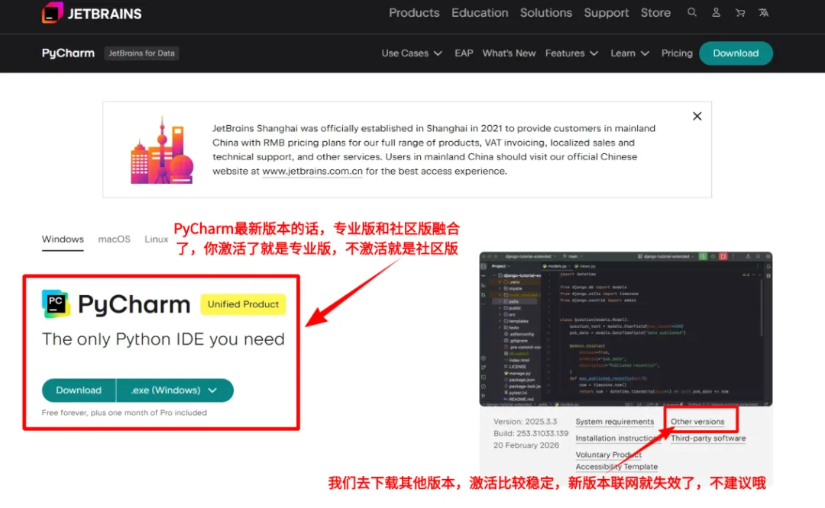
Task: Open Third-party software link
Action: (x=708, y=438)
